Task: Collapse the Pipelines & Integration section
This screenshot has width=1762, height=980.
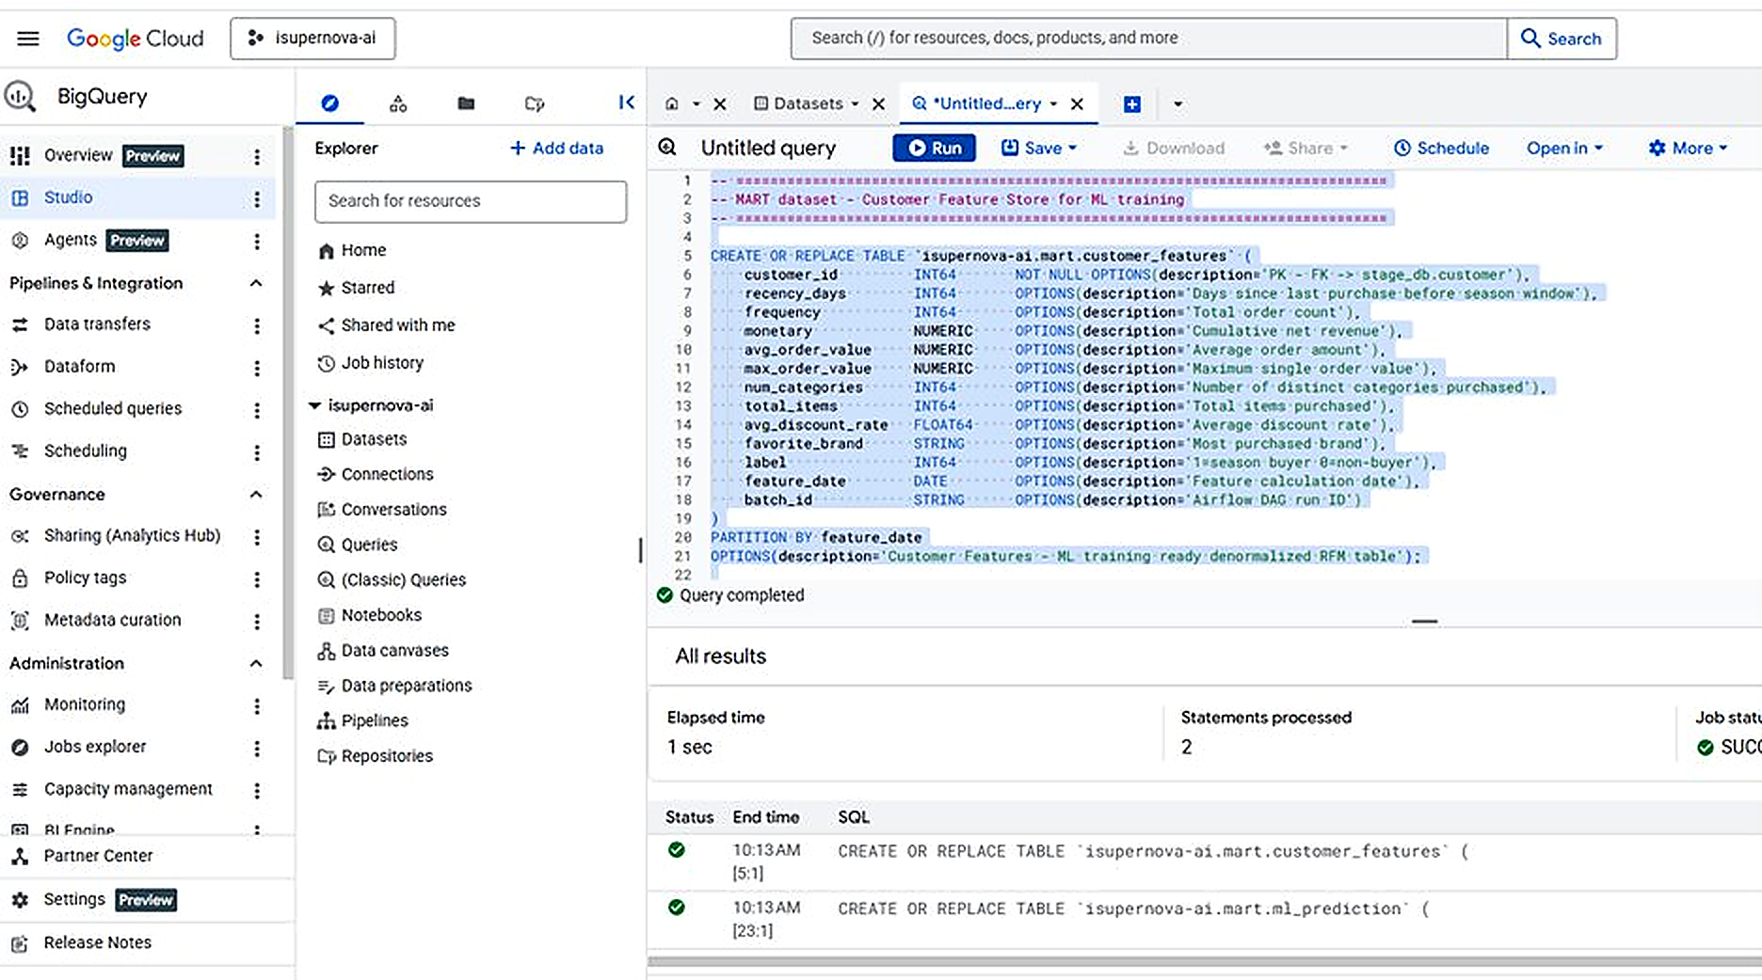Action: [256, 283]
